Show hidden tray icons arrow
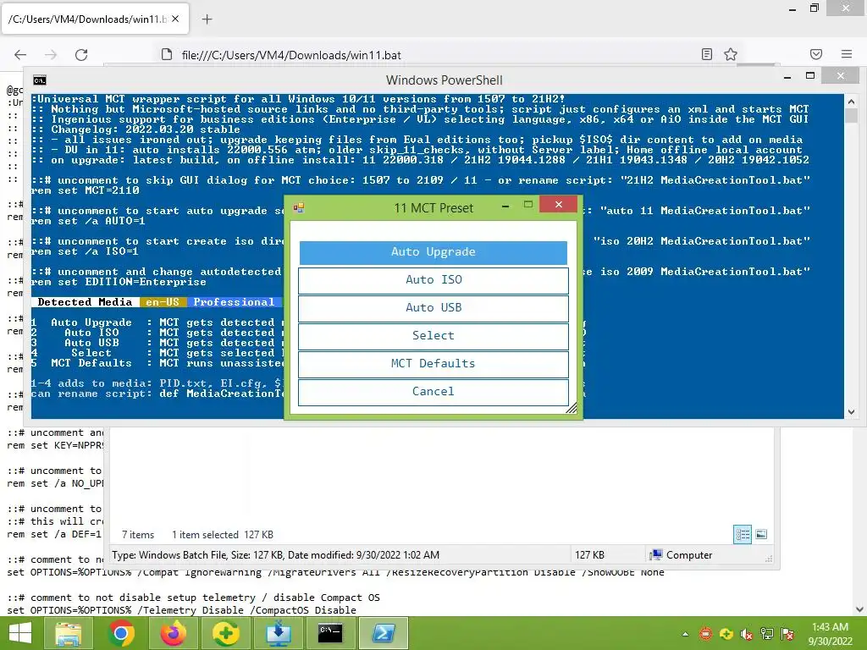Screen dimensions: 867x650 coord(686,635)
